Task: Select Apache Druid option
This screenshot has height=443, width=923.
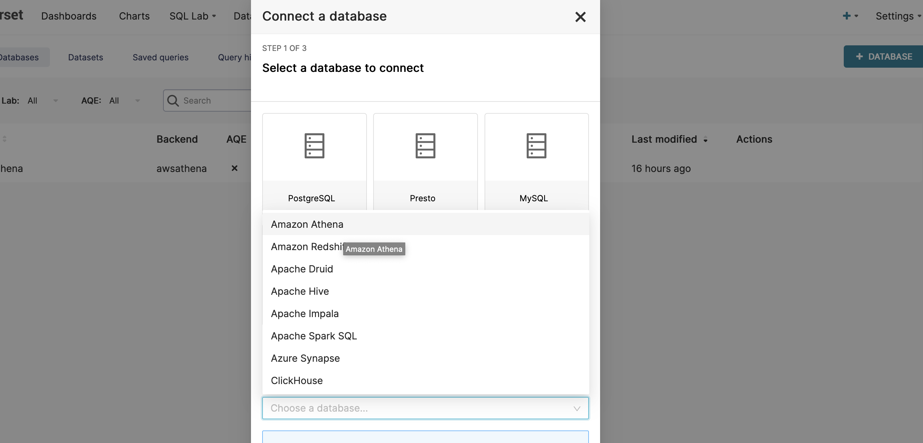Action: coord(302,269)
